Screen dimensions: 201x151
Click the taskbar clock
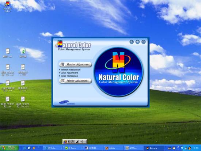pos(196,148)
